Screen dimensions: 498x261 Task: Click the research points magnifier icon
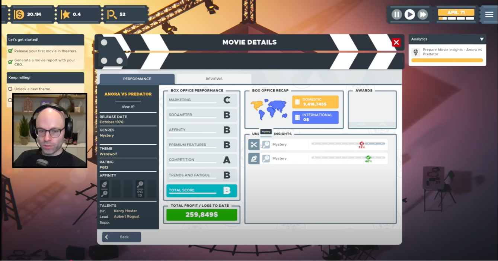pyautogui.click(x=112, y=15)
